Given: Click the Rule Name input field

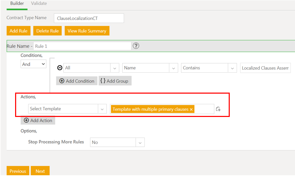Looking at the screenshot, I should 82,46.
